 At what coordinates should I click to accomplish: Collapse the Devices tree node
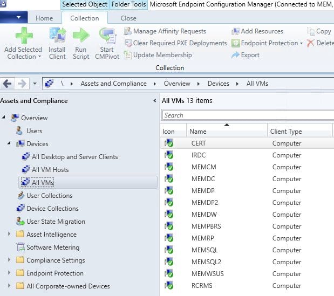pos(9,143)
